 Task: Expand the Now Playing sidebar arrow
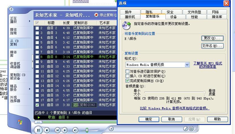tap(29, 21)
